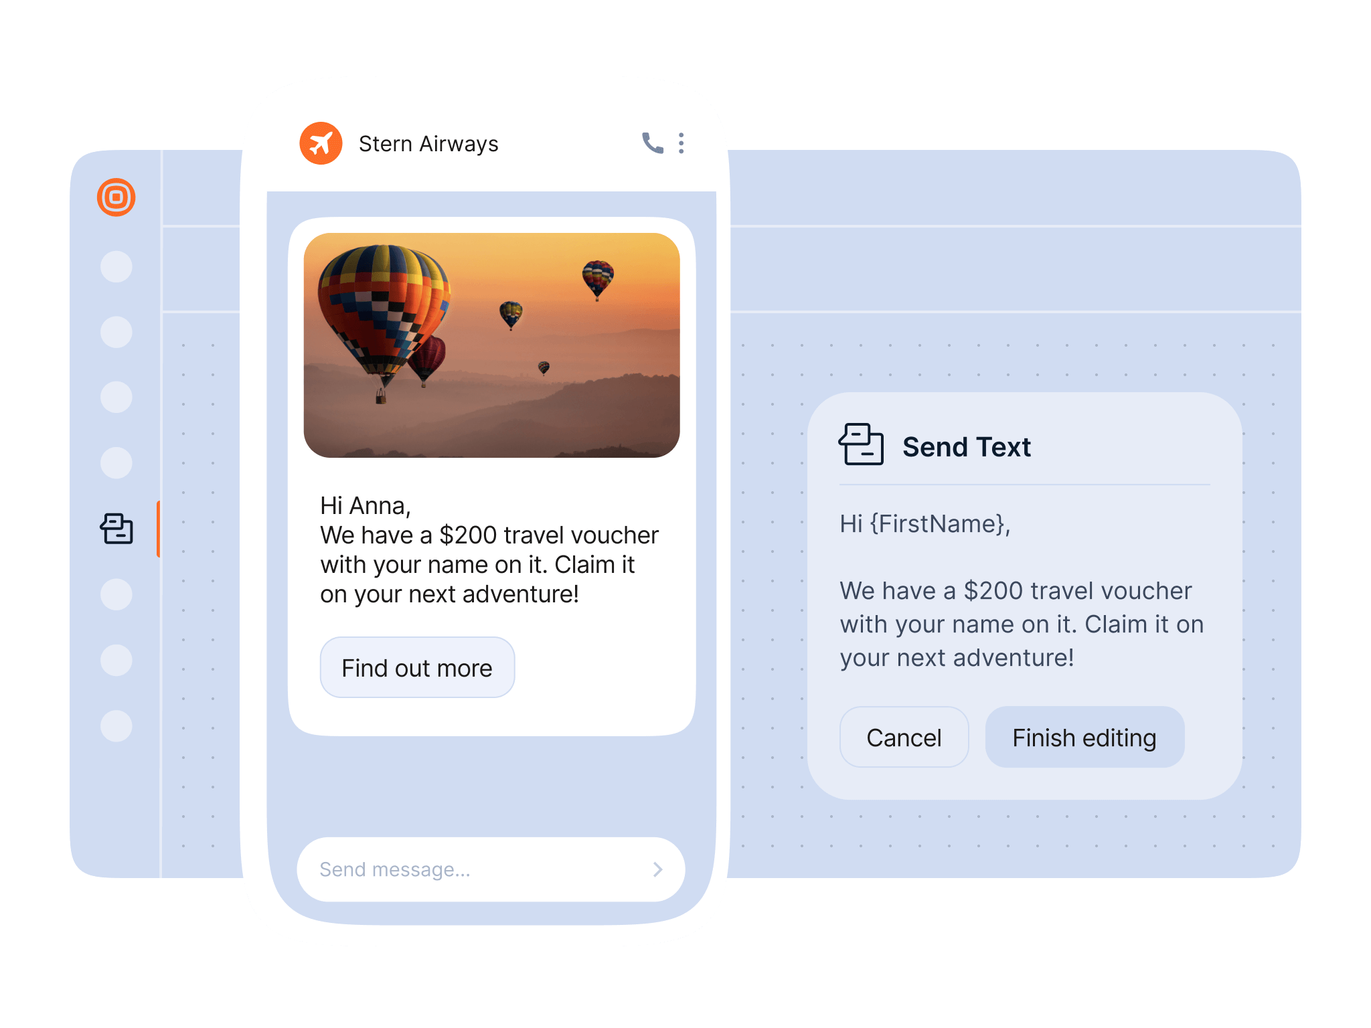Viewport: 1371px width, 1028px height.
Task: Select the Send Text icon in sidebar
Action: (x=117, y=529)
